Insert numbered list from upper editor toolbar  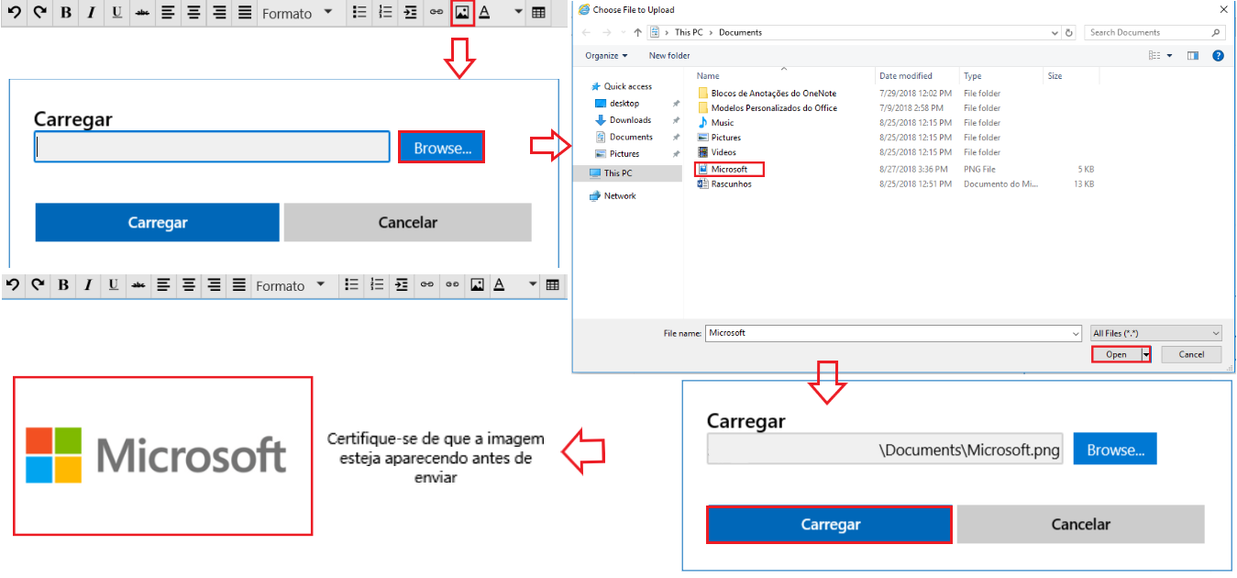[x=385, y=13]
